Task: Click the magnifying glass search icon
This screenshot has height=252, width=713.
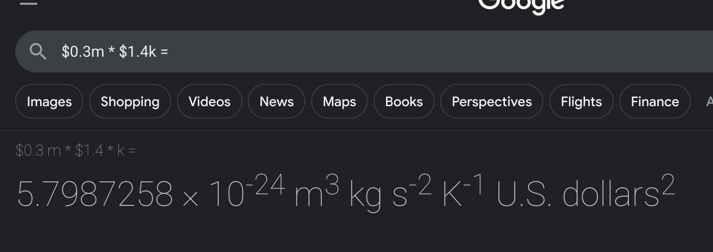Action: point(38,51)
